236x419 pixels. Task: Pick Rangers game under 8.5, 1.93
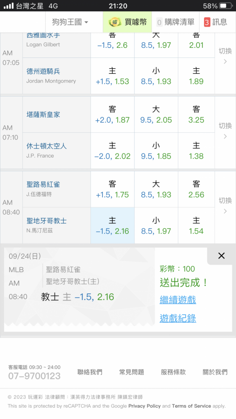156,76
